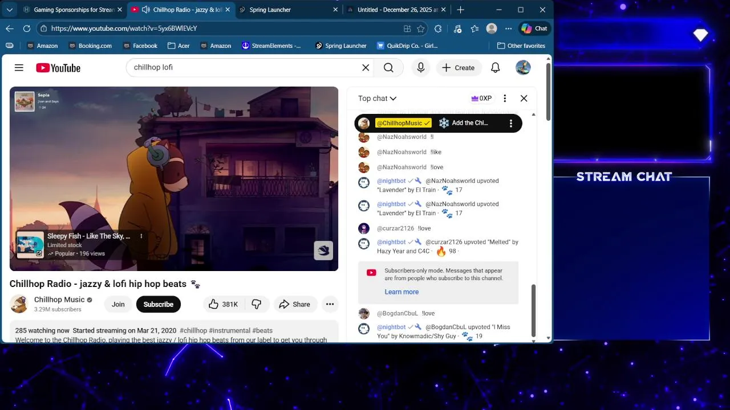The height and width of the screenshot is (410, 730).
Task: Click the #beats hashtag
Action: click(x=262, y=330)
